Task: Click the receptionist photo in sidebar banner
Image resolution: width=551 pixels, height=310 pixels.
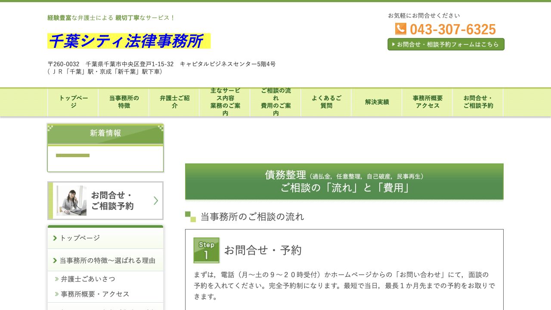Action: tap(71, 201)
